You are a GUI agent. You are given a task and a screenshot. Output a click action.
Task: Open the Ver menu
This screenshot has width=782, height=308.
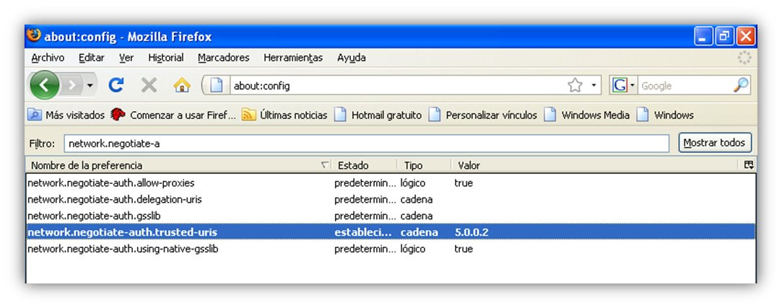(126, 58)
